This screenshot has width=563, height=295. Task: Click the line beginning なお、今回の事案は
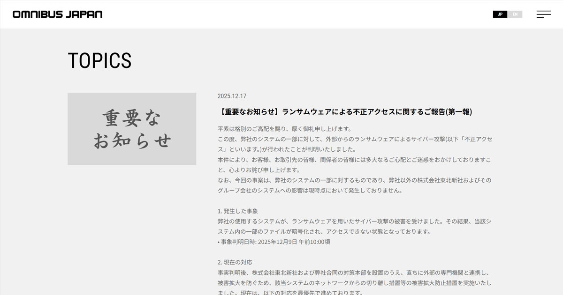[354, 180]
